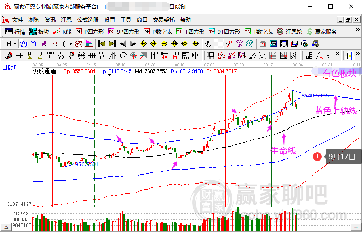
Task: Open the T数字表 tool
Action: pos(259,32)
